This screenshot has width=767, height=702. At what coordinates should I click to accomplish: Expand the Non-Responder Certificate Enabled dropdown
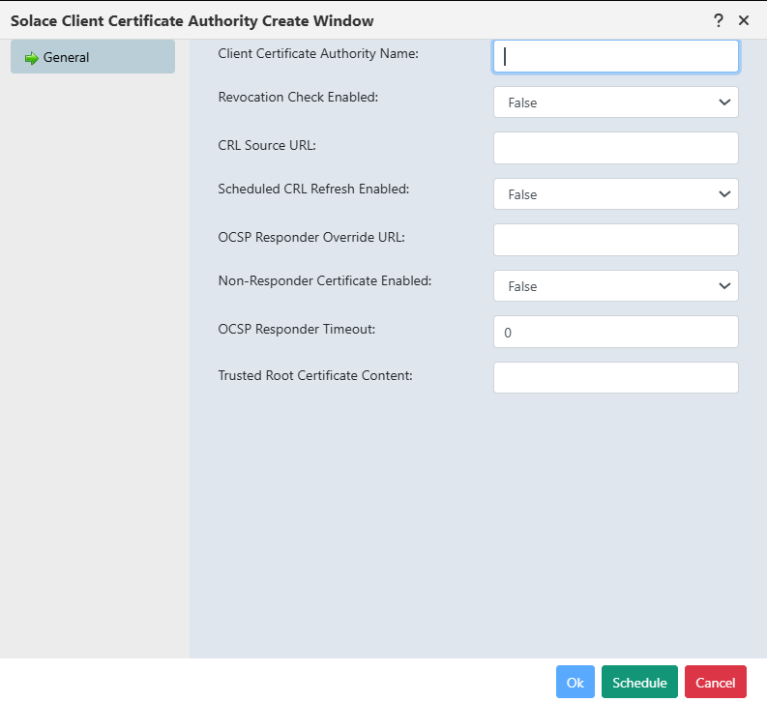(x=616, y=286)
